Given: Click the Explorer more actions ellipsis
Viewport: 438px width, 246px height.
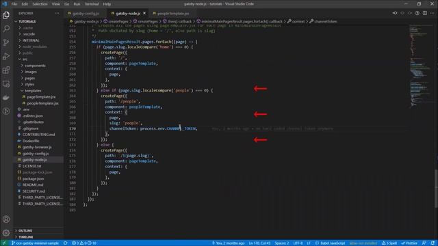Looking at the screenshot, I should tap(57, 13).
